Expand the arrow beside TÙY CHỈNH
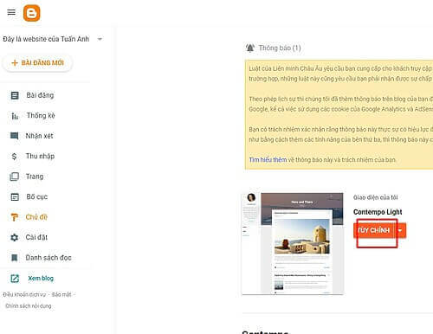Viewport: 433px width, 334px height. pyautogui.click(x=400, y=230)
